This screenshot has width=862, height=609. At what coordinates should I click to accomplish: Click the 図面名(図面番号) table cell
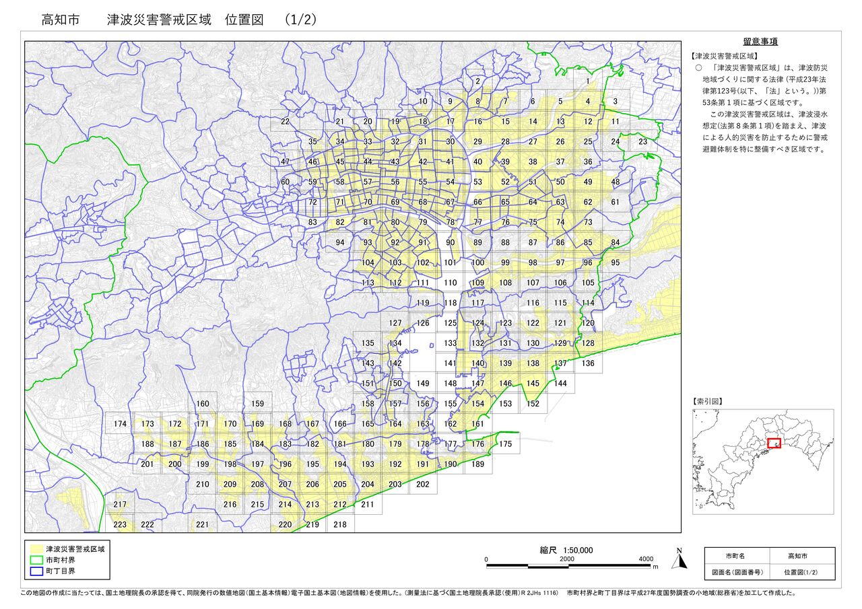(737, 572)
